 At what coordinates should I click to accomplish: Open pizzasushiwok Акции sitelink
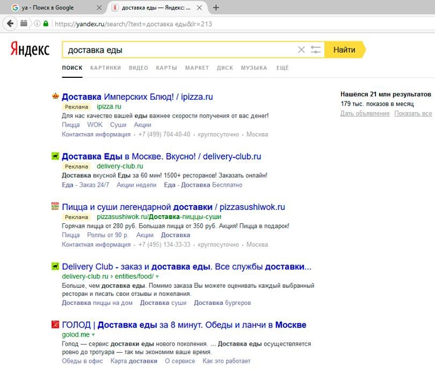tap(145, 235)
